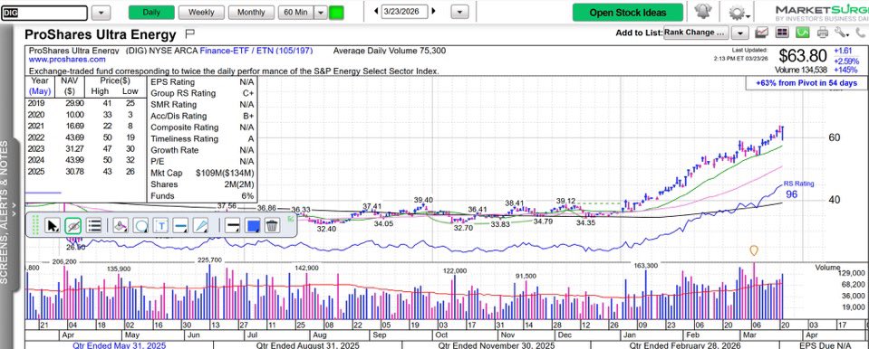The image size is (869, 349).
Task: Open the multi-panel grid layout icon
Action: (x=782, y=33)
